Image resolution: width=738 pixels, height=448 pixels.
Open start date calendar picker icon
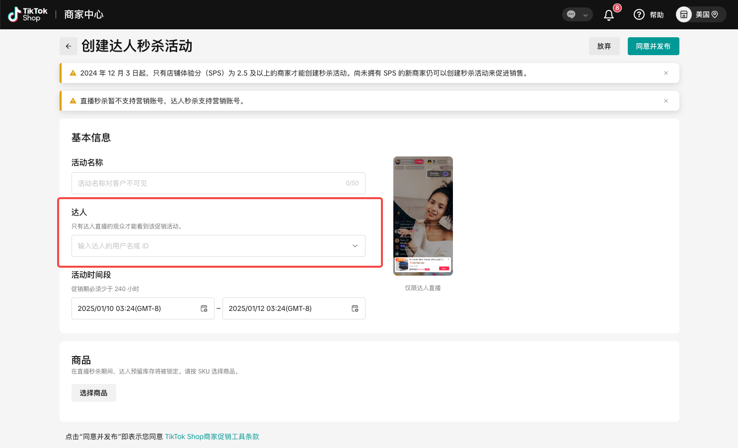pyautogui.click(x=204, y=308)
